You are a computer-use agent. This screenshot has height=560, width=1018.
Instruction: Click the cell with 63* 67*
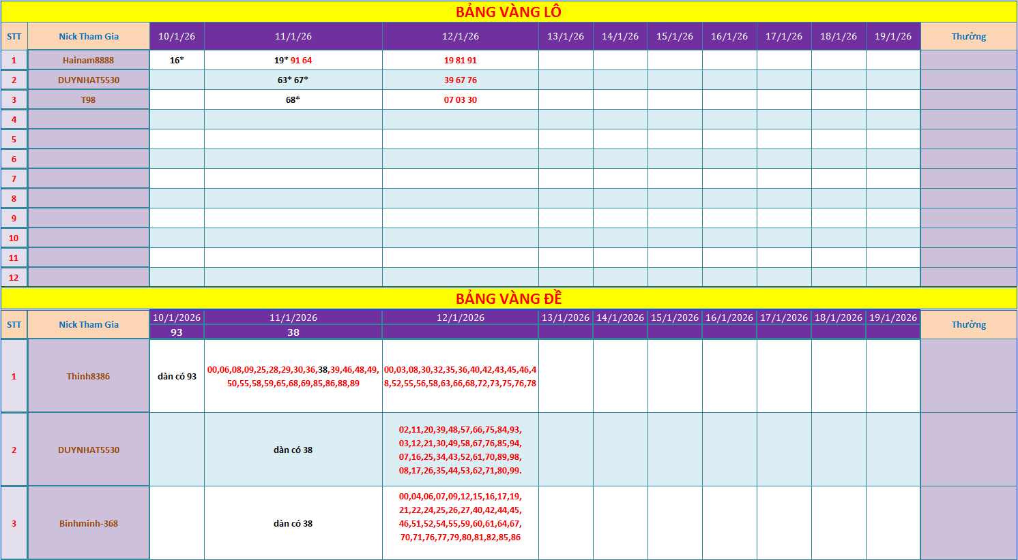[x=293, y=80]
